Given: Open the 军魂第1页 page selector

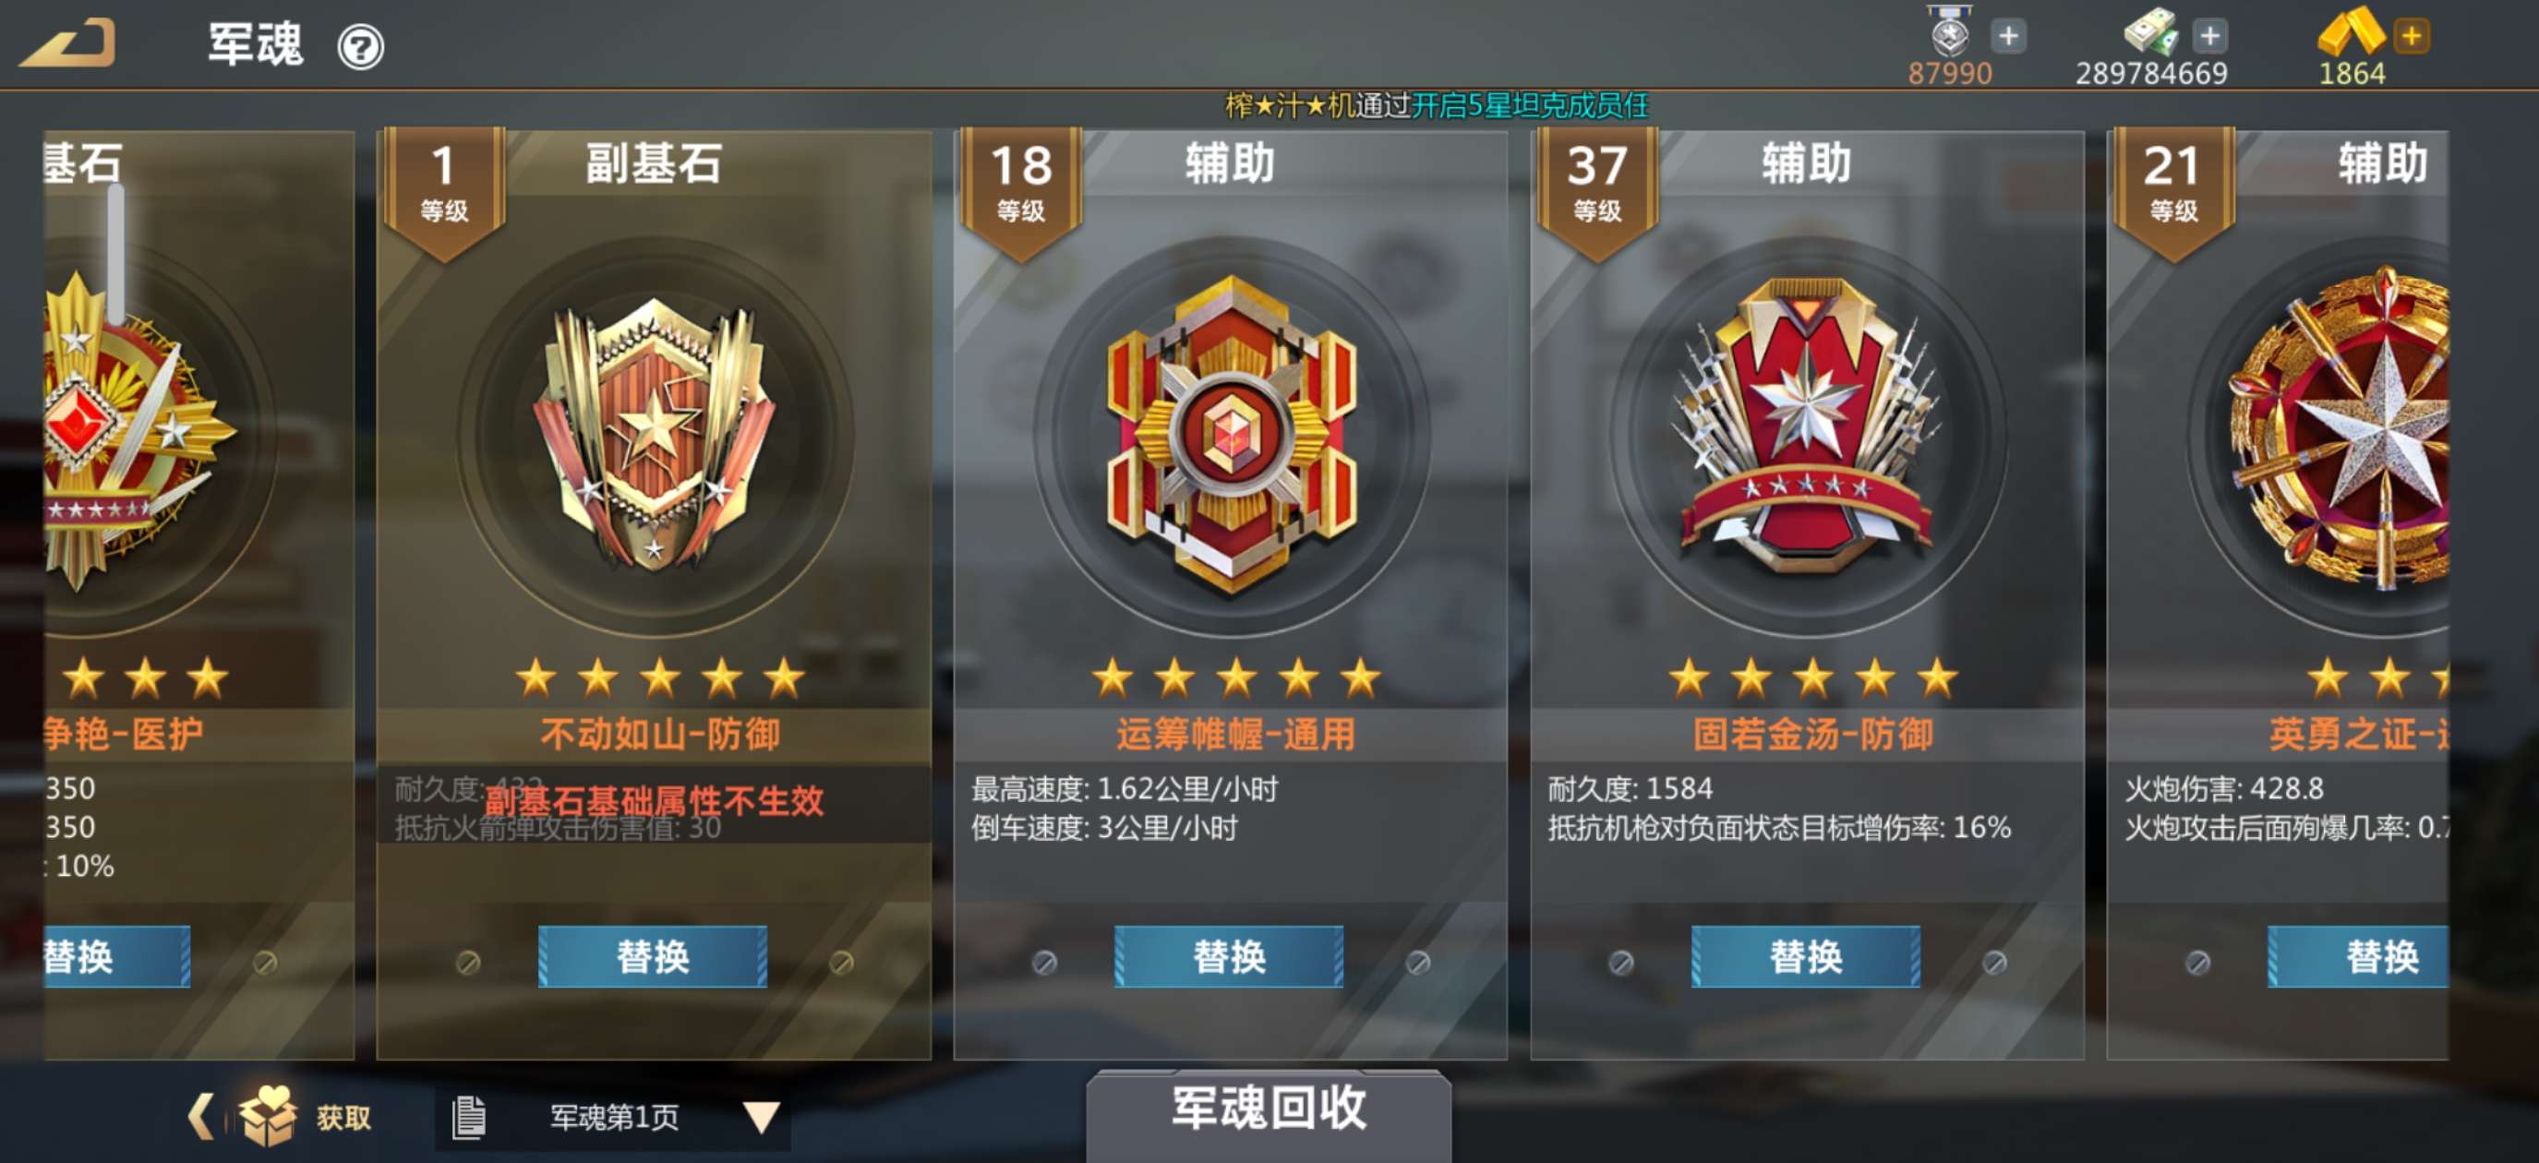Looking at the screenshot, I should [612, 1117].
